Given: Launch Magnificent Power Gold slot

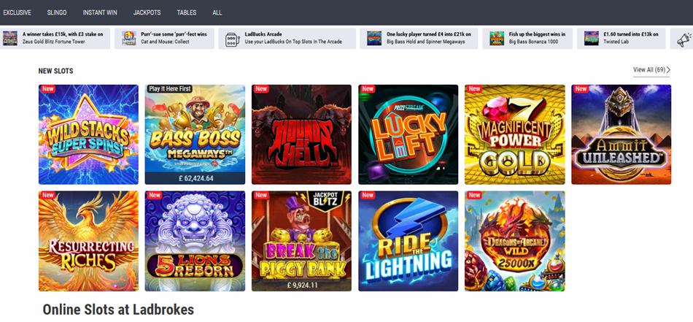Looking at the screenshot, I should pyautogui.click(x=515, y=134).
